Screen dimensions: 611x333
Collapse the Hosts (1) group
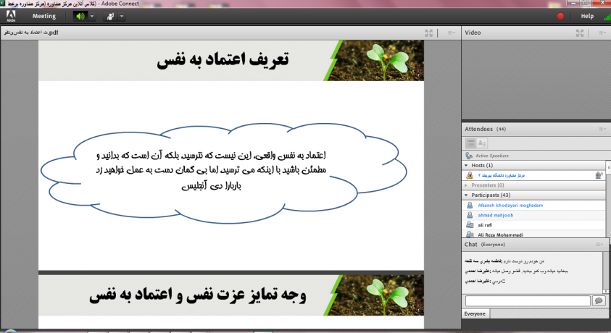[x=466, y=165]
